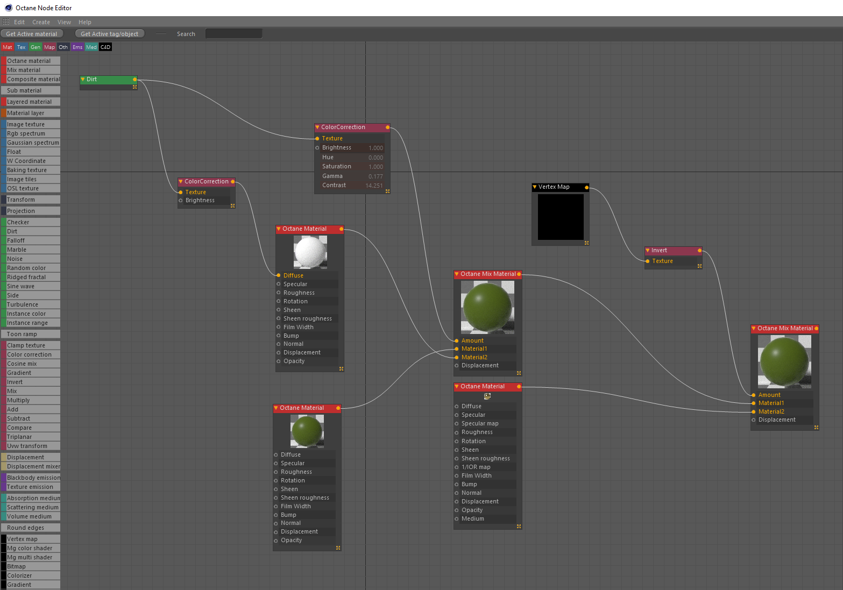Focus the Search input field
Screen dimensions: 843x590
pos(233,34)
